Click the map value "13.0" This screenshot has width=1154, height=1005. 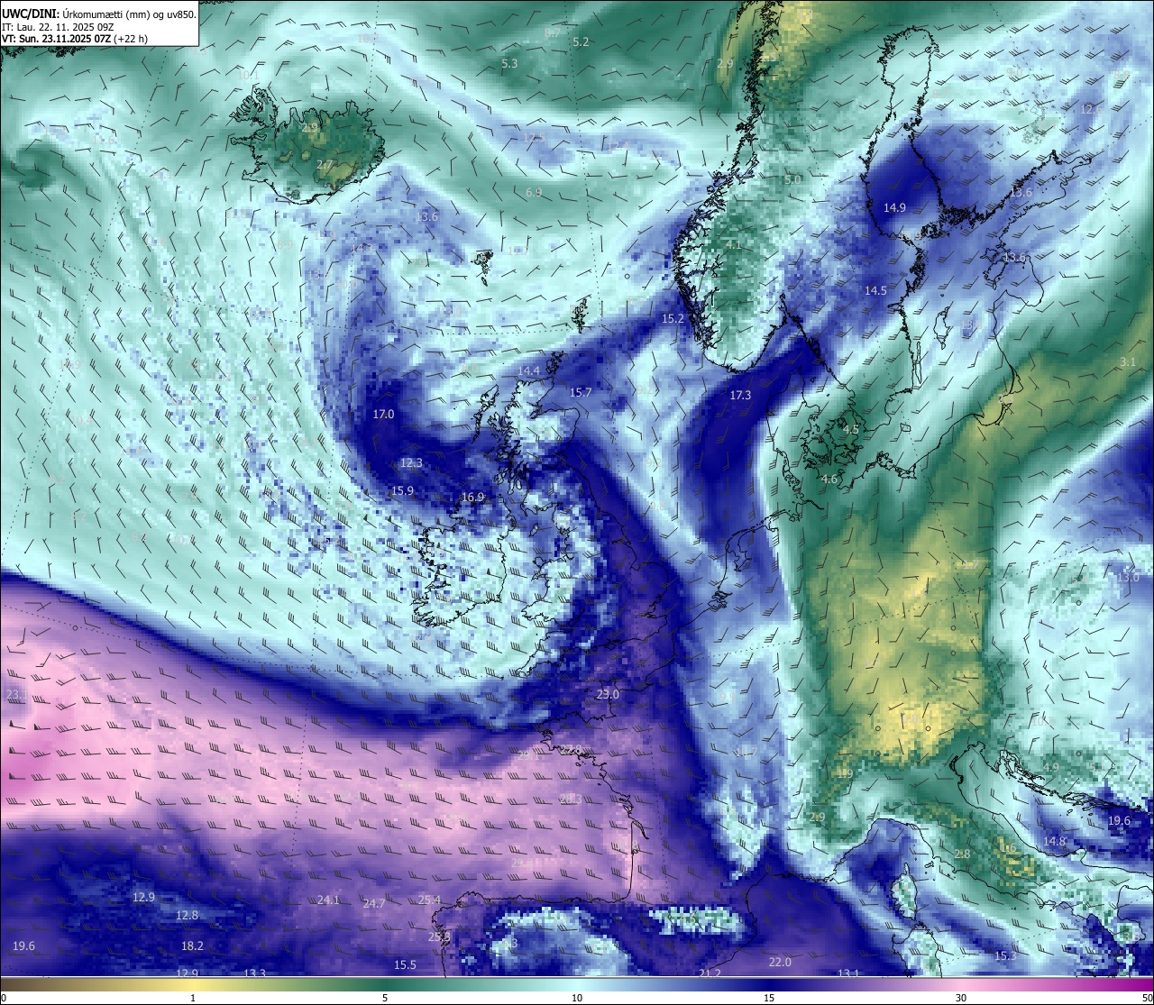1128,577
